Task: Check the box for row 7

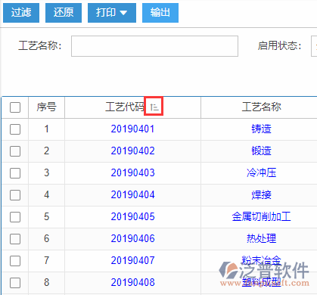Action: [x=15, y=261]
